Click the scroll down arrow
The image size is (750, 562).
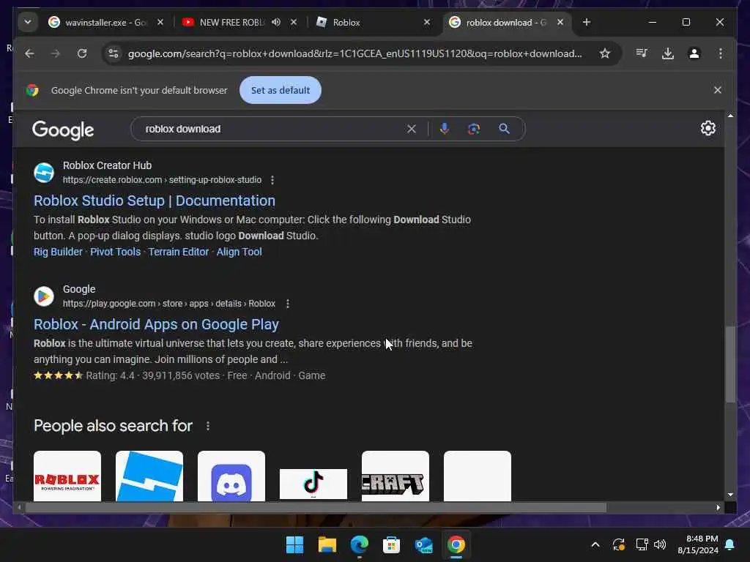(730, 495)
